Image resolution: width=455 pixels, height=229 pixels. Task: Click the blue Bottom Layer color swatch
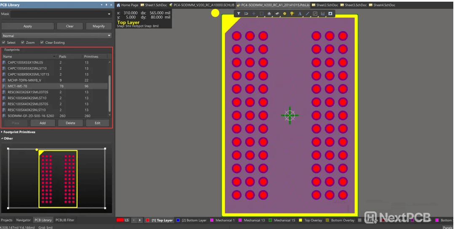pyautogui.click(x=178, y=220)
